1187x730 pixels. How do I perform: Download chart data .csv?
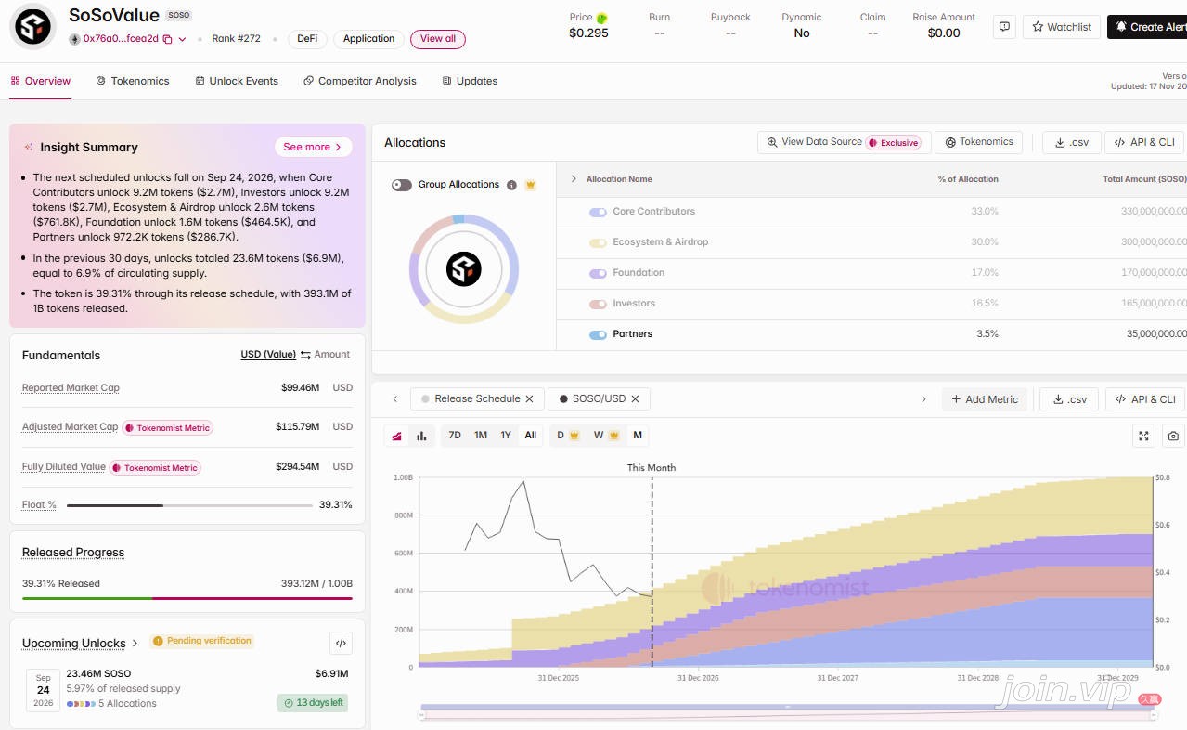pos(1069,399)
